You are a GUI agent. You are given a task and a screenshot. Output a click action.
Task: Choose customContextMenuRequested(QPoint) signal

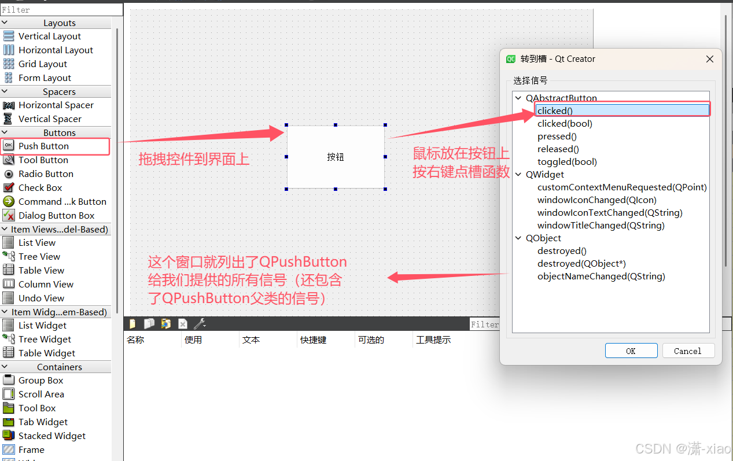(x=622, y=187)
